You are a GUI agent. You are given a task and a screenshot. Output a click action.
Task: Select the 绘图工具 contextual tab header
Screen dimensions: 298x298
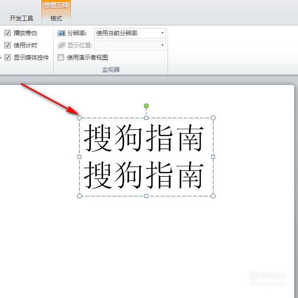click(56, 5)
